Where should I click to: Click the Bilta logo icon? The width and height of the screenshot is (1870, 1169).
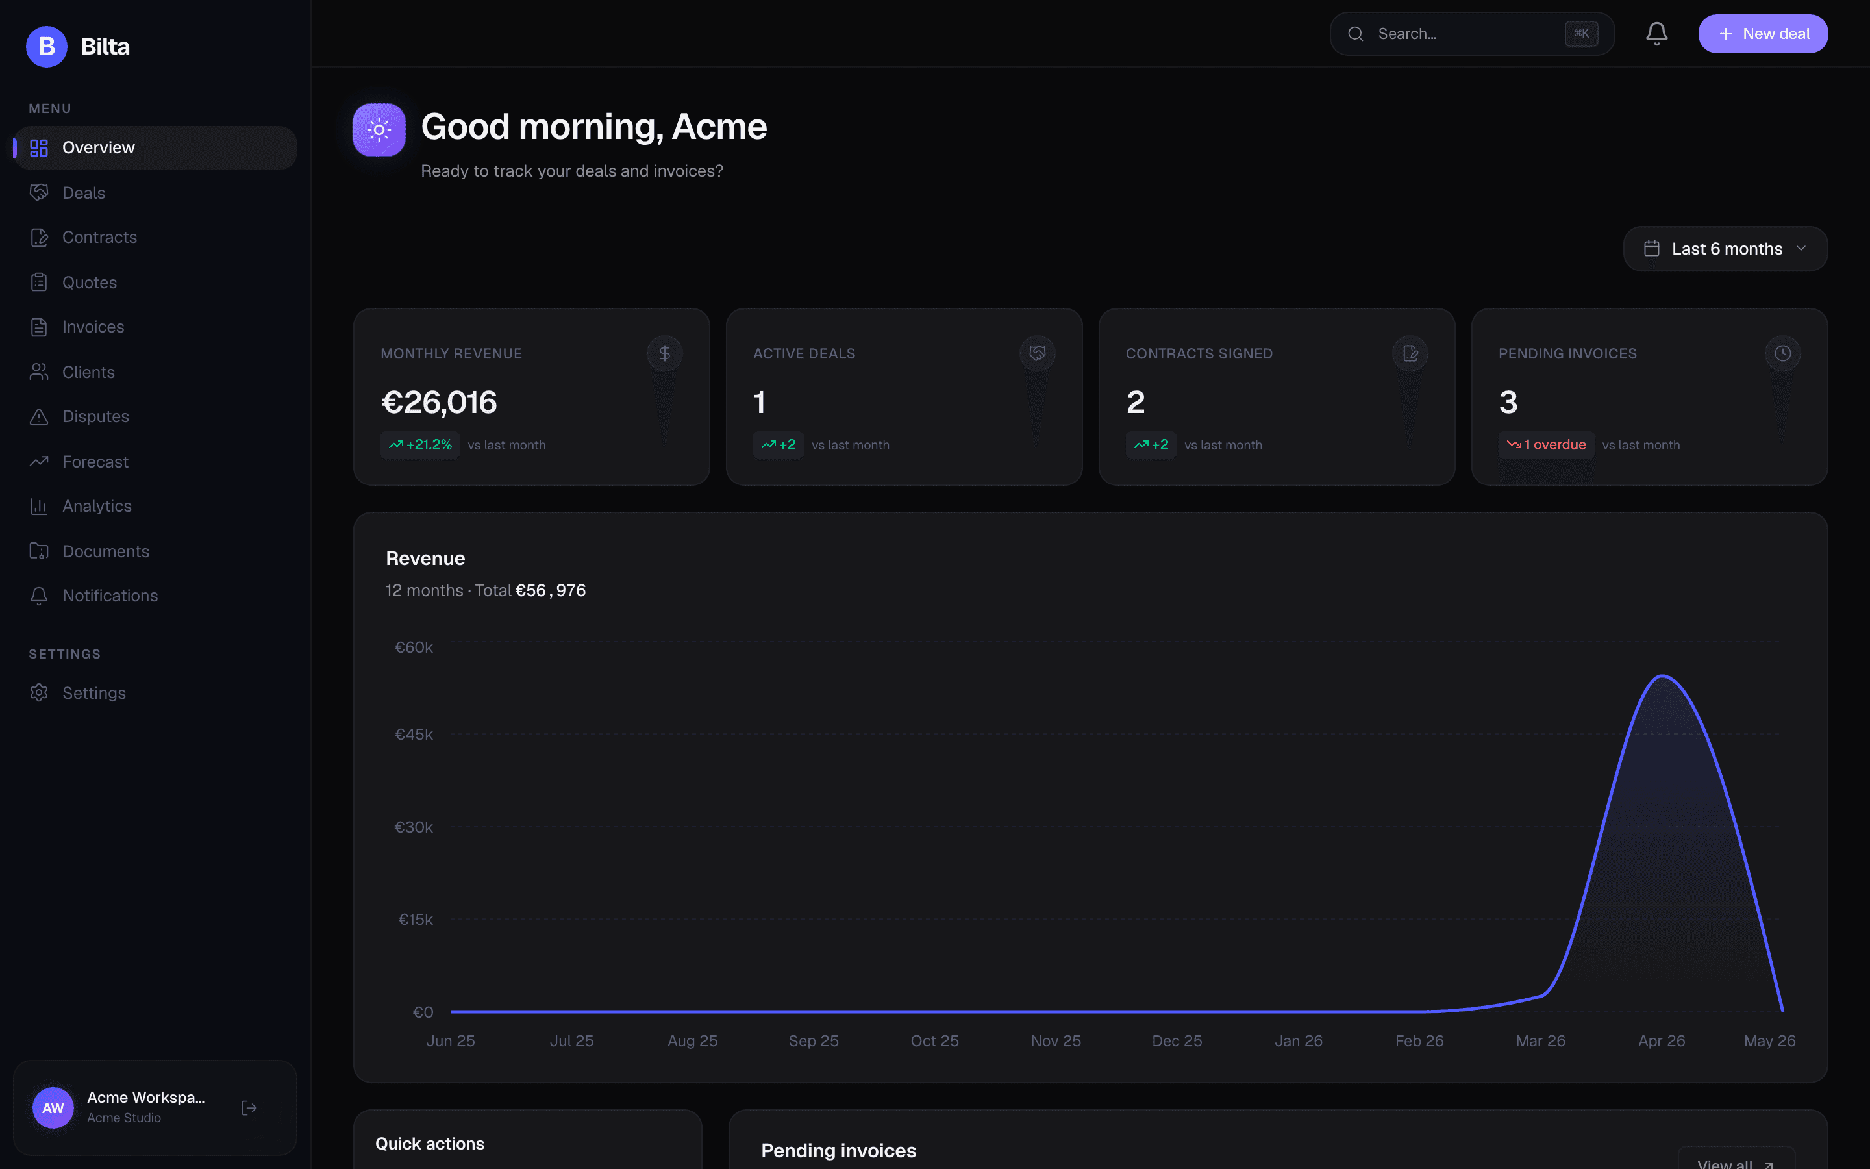(x=46, y=46)
